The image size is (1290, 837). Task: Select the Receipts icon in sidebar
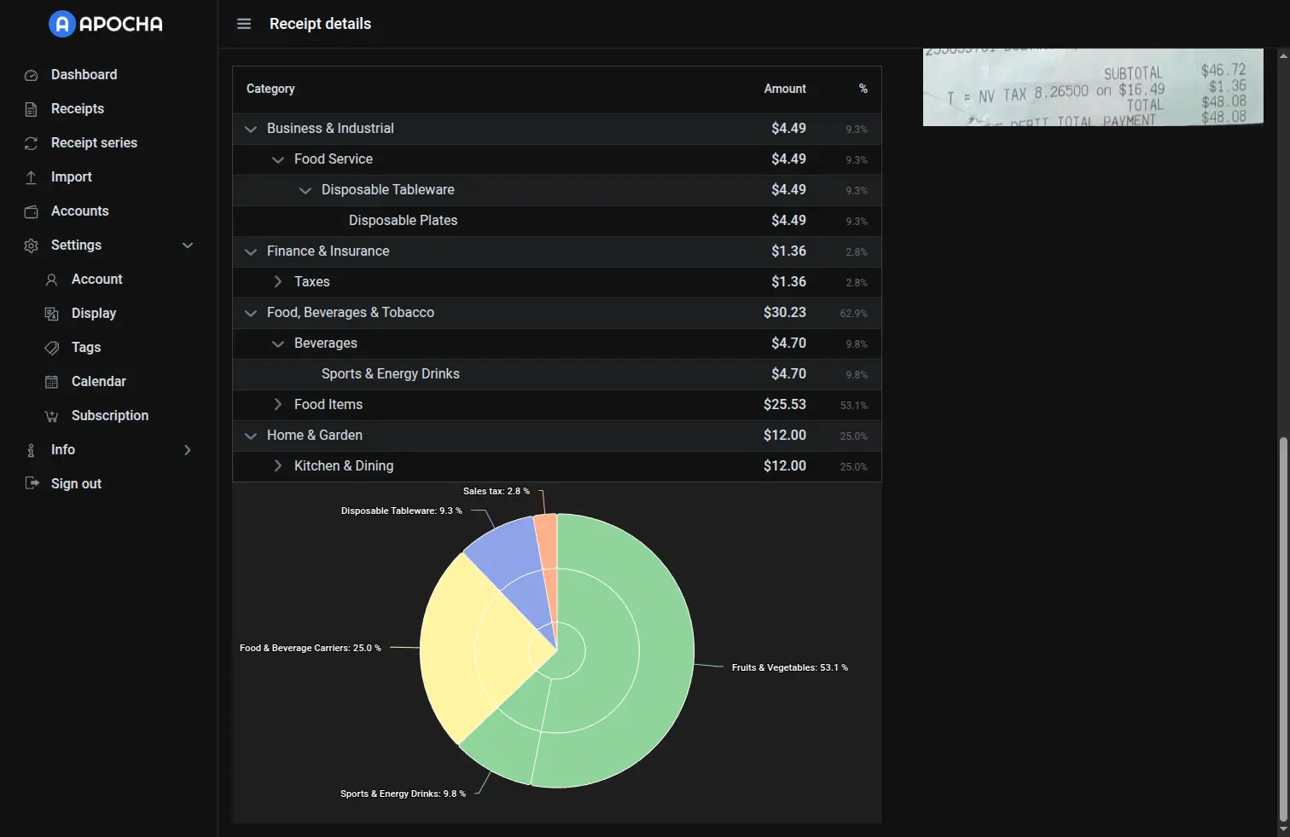(31, 108)
